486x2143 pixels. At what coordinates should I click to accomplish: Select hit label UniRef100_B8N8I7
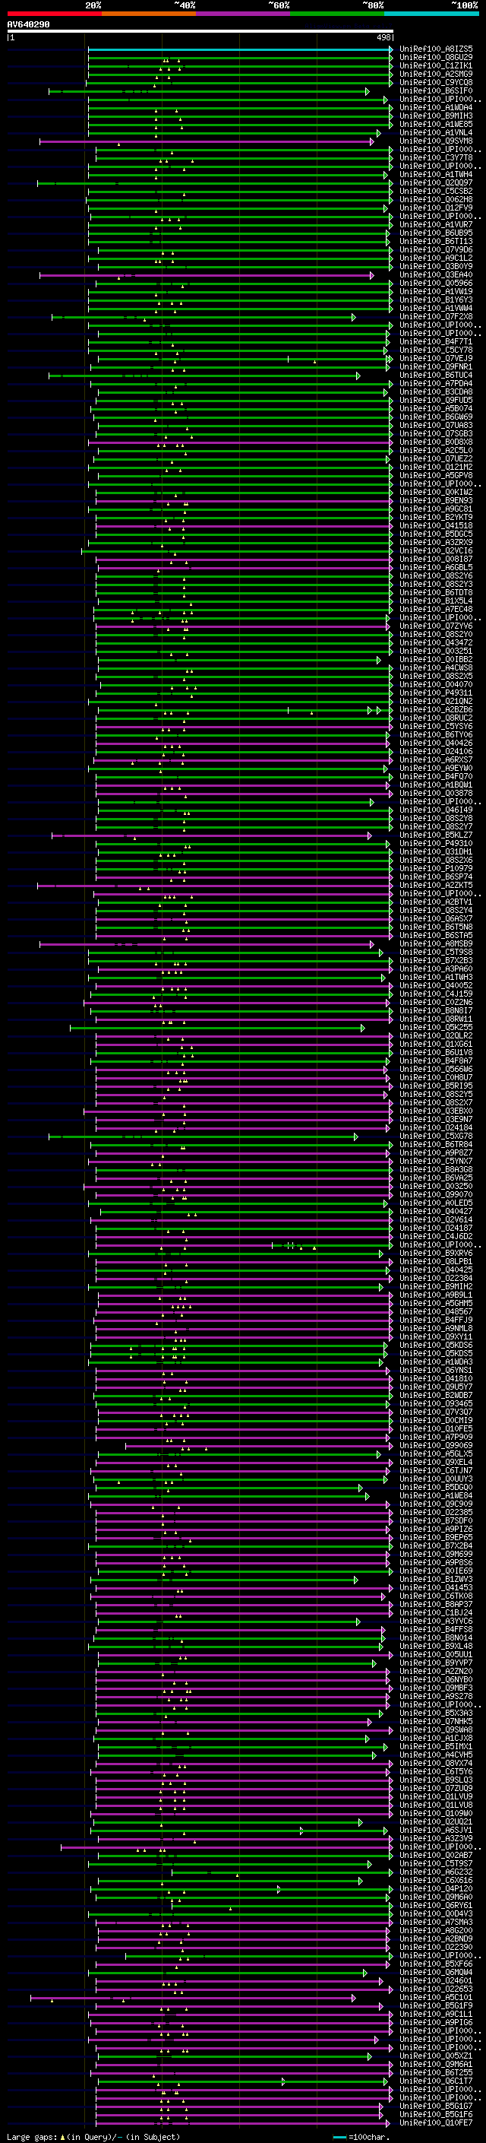(436, 1011)
